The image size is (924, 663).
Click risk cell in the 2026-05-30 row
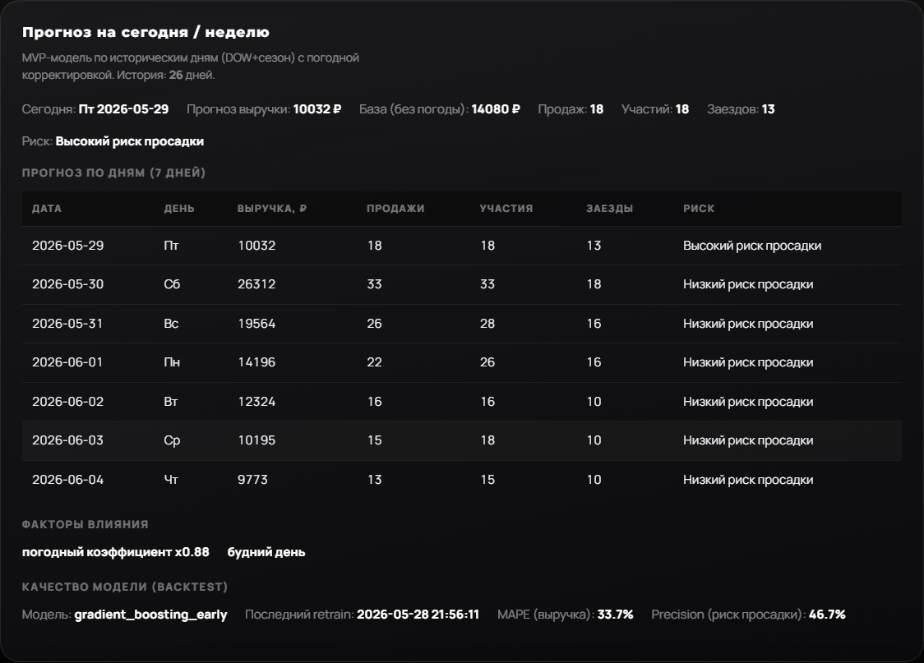click(x=748, y=284)
